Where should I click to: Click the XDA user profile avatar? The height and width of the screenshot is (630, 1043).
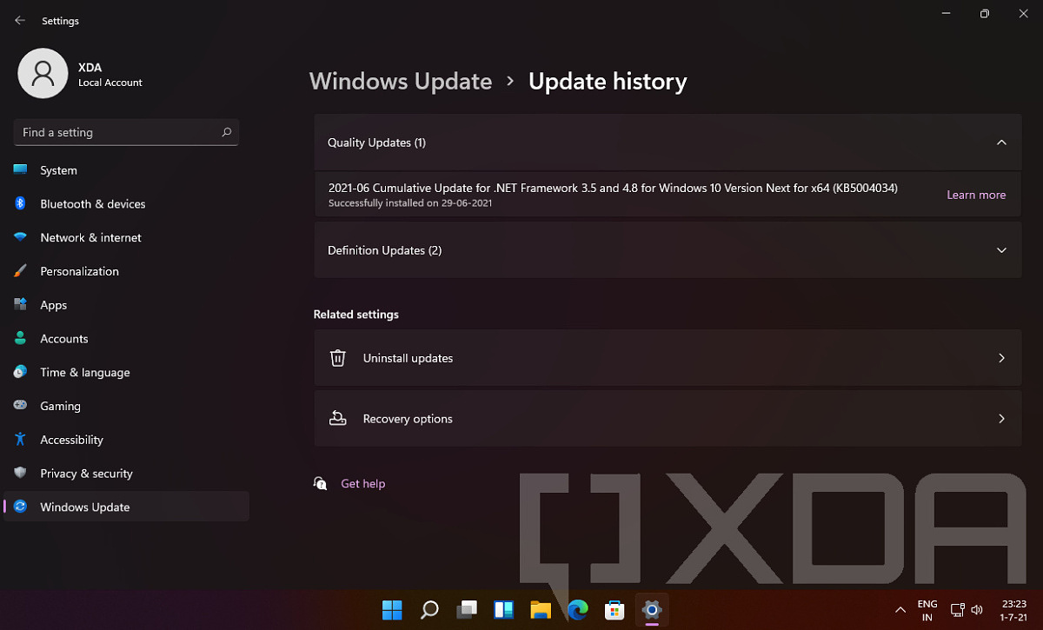(43, 73)
